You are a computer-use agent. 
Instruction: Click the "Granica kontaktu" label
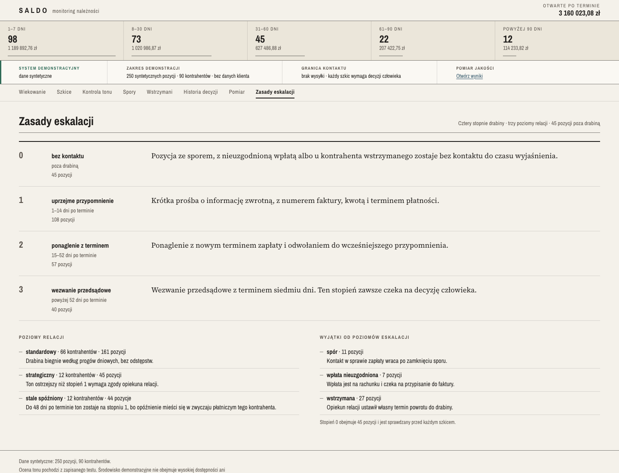click(x=324, y=68)
